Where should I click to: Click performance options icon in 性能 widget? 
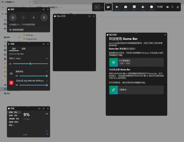point(39,108)
